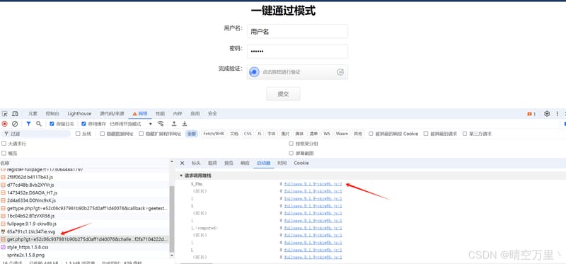Toggle the 停用缓存 checkbox
This screenshot has height=264, width=566.
[83, 124]
